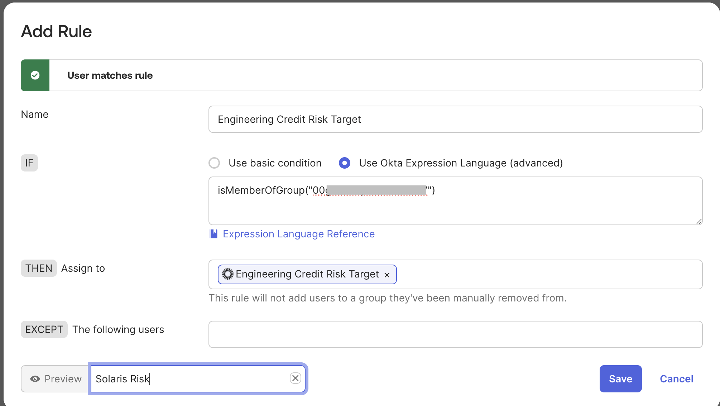Click the Name field label
Viewport: 720px width, 406px height.
click(x=34, y=114)
